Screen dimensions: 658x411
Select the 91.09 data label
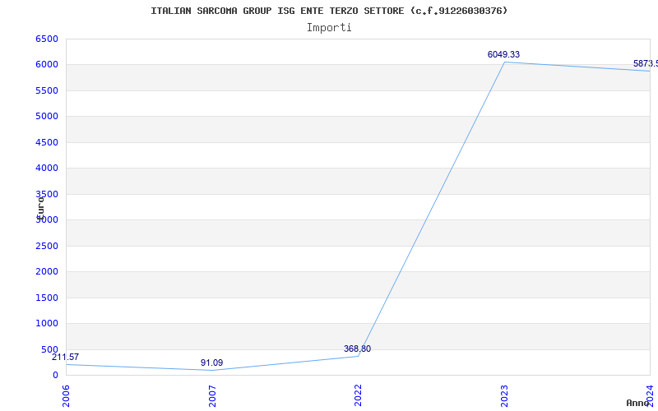point(211,363)
